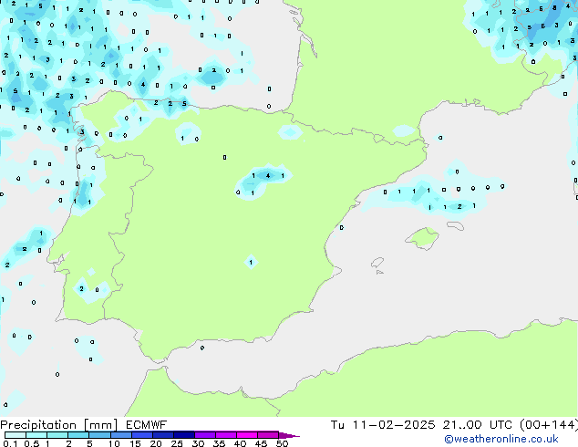Select the 5–10 mm legend color swatch
This screenshot has height=447, width=578.
(x=99, y=435)
